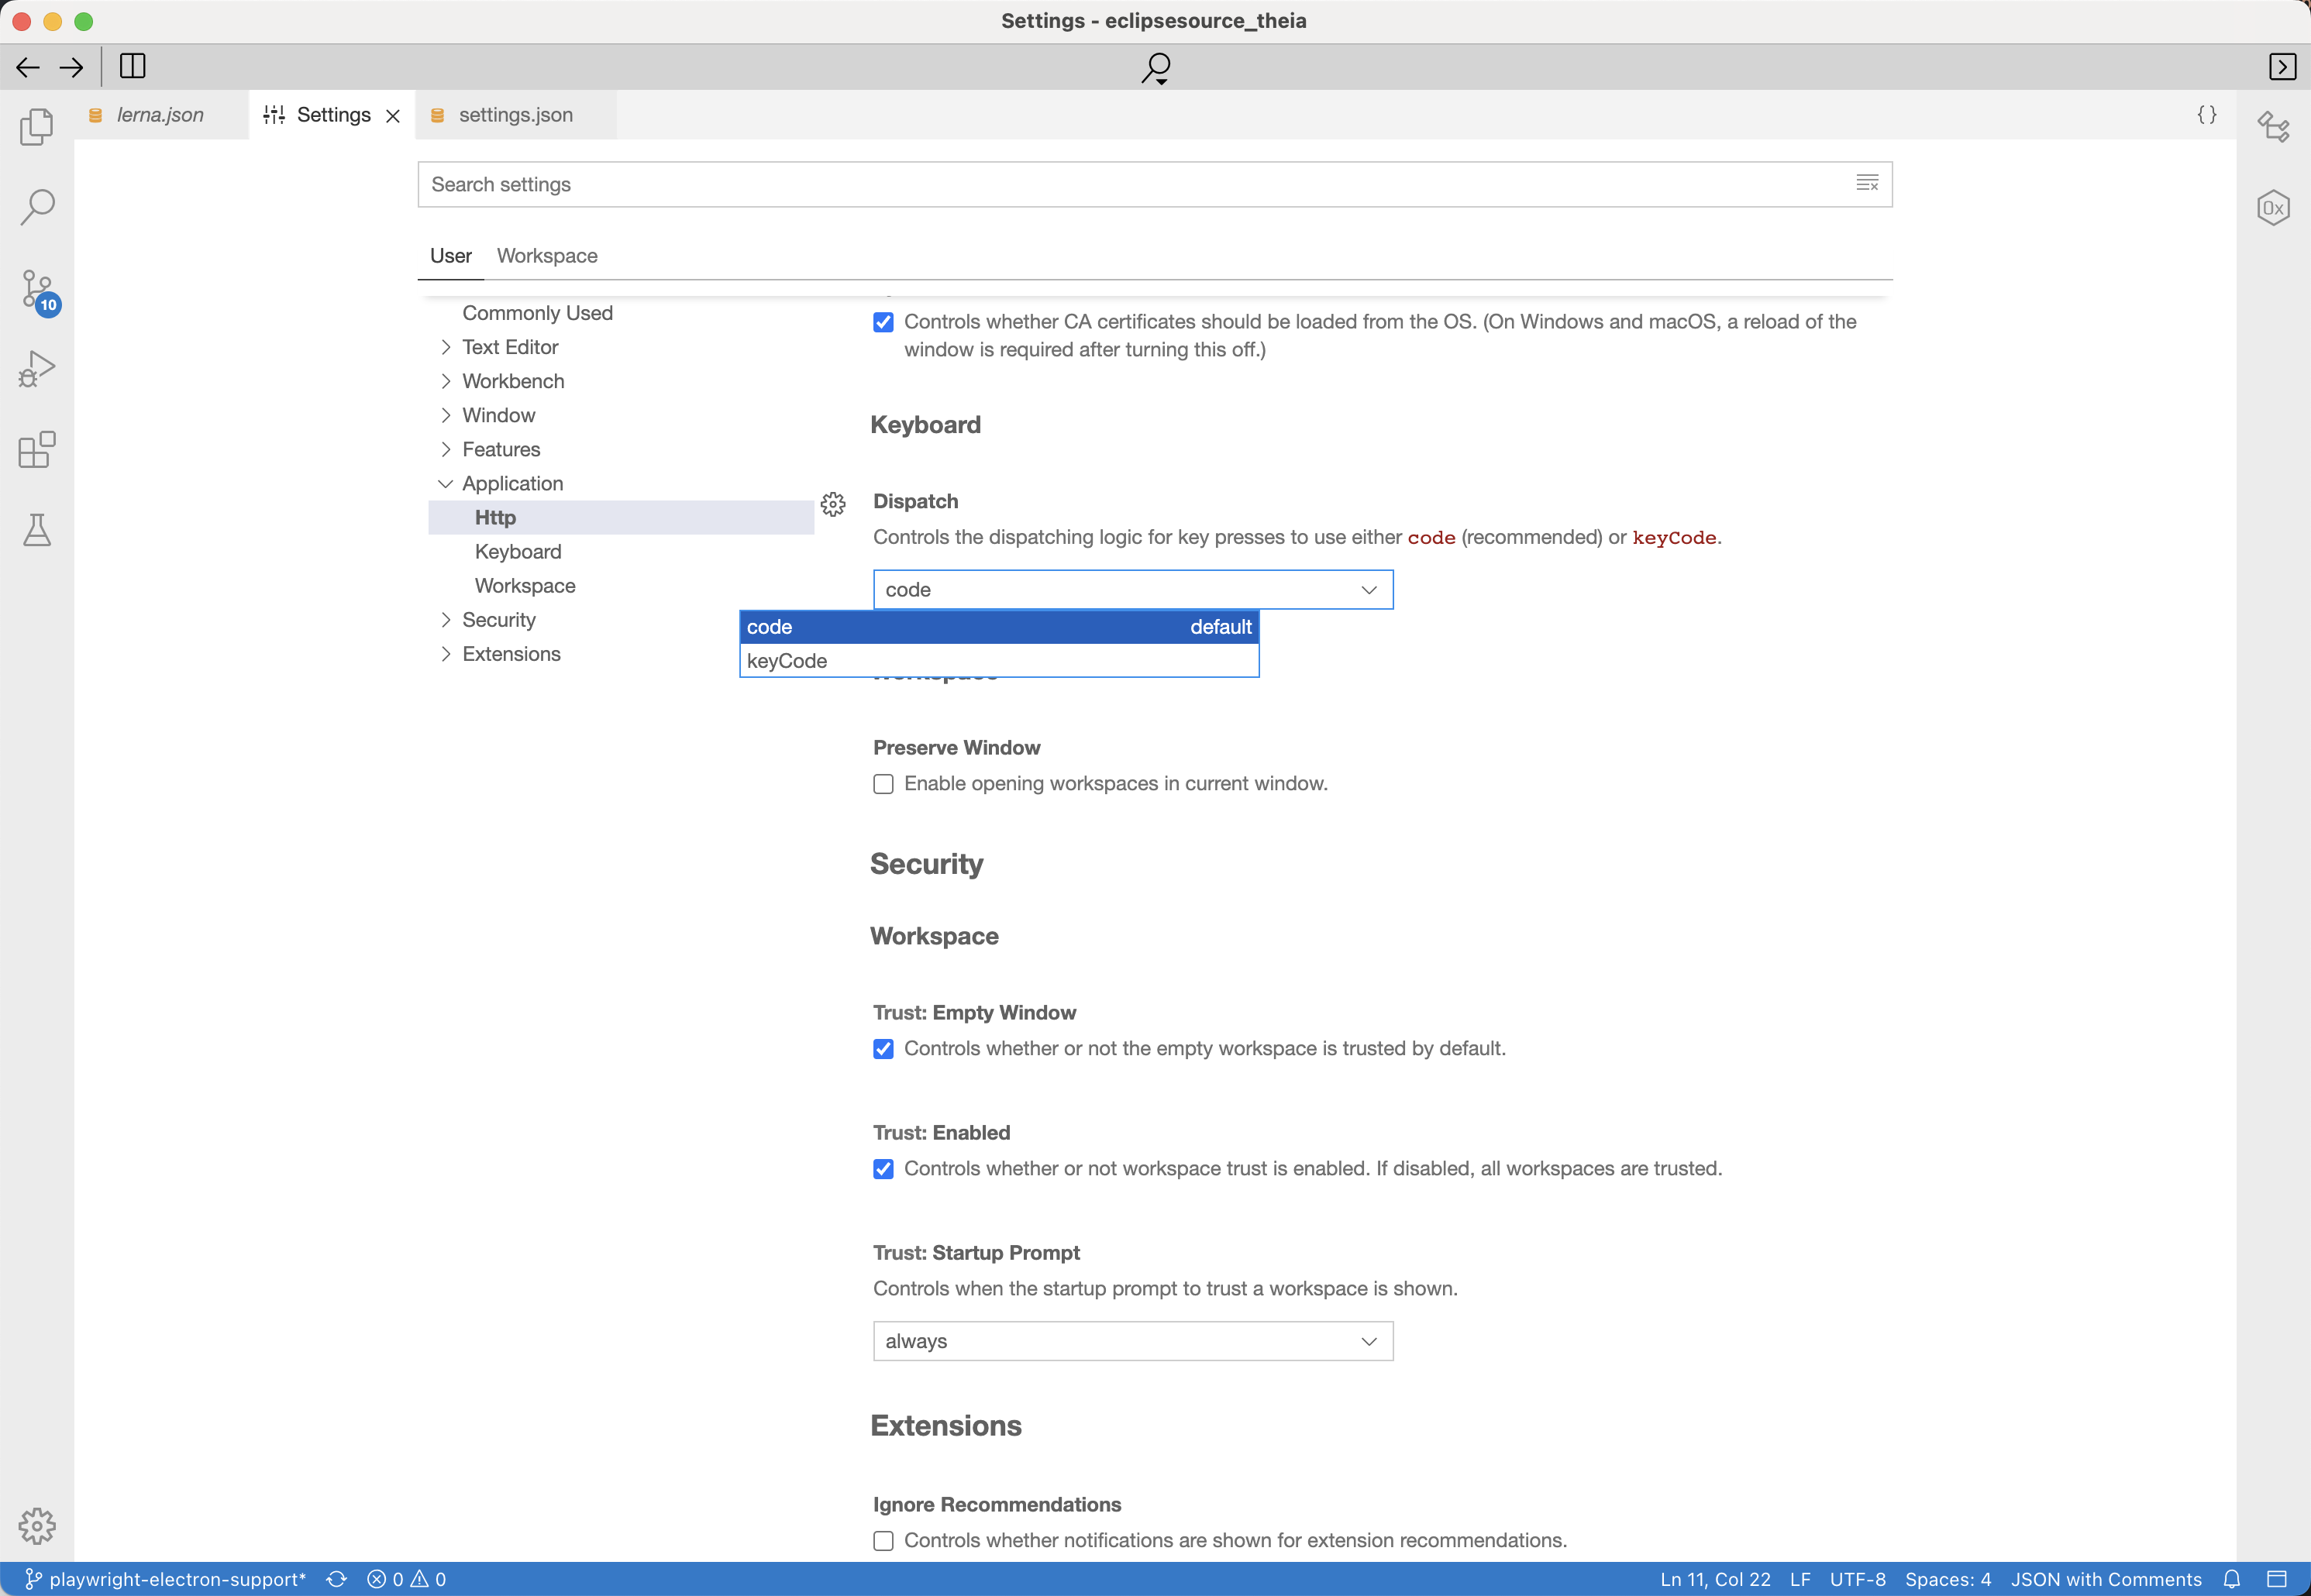Click the Open Settings JSON braces icon

[x=2206, y=115]
